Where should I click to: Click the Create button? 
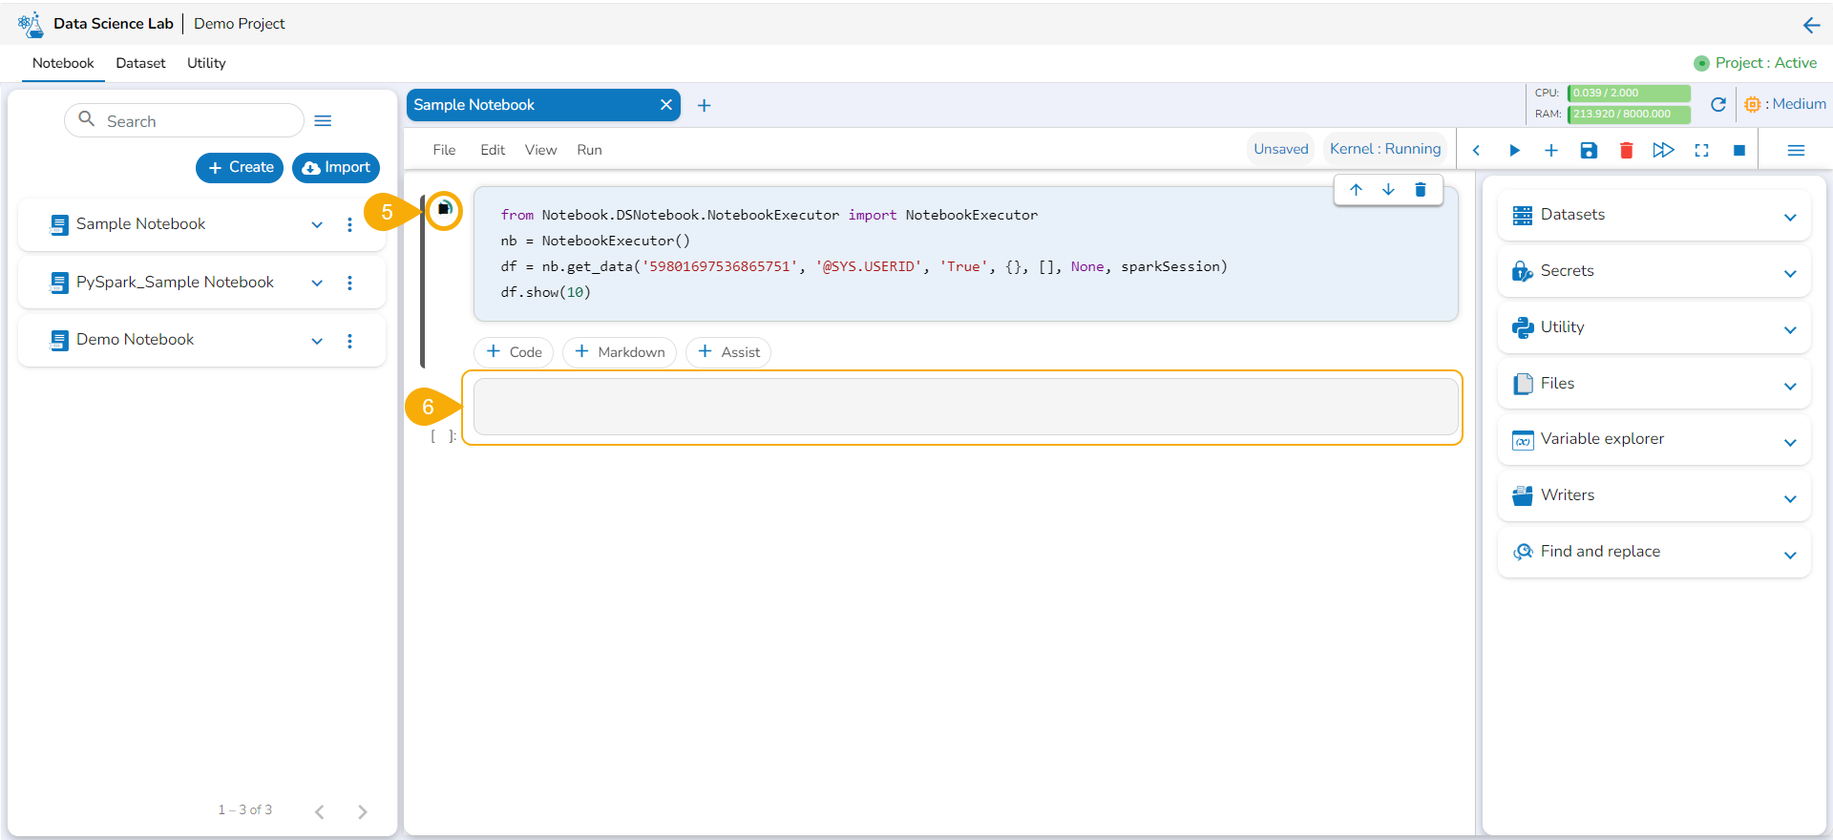coord(240,168)
